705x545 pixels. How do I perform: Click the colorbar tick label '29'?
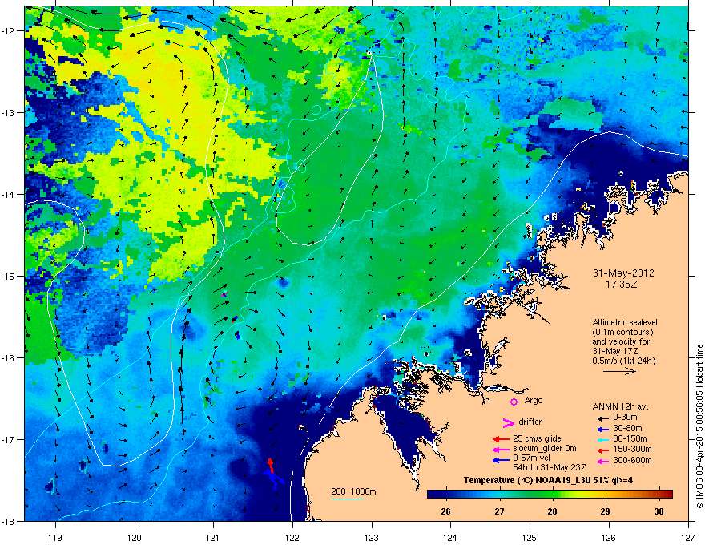tap(606, 511)
